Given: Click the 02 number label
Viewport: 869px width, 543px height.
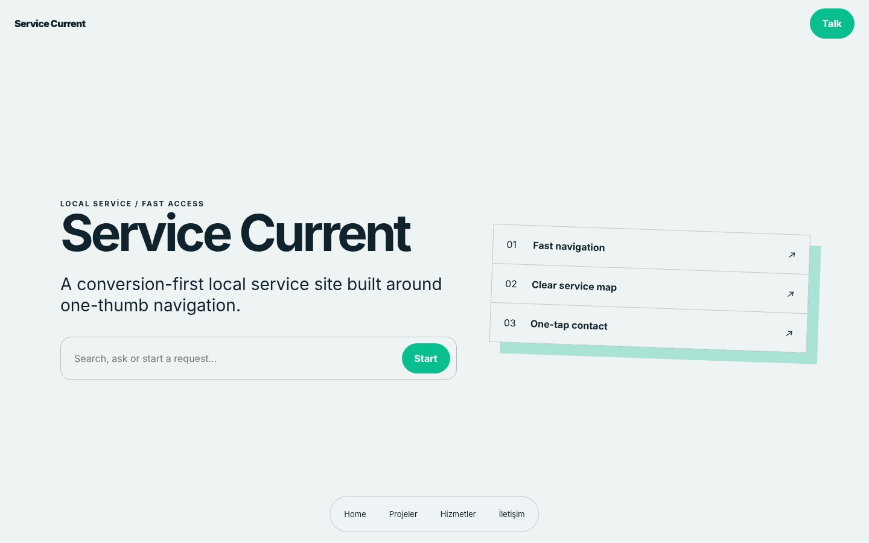Looking at the screenshot, I should click(511, 284).
